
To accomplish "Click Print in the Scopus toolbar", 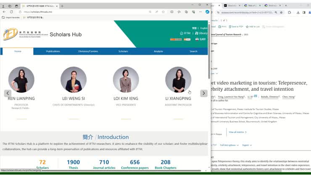I will (222, 27).
